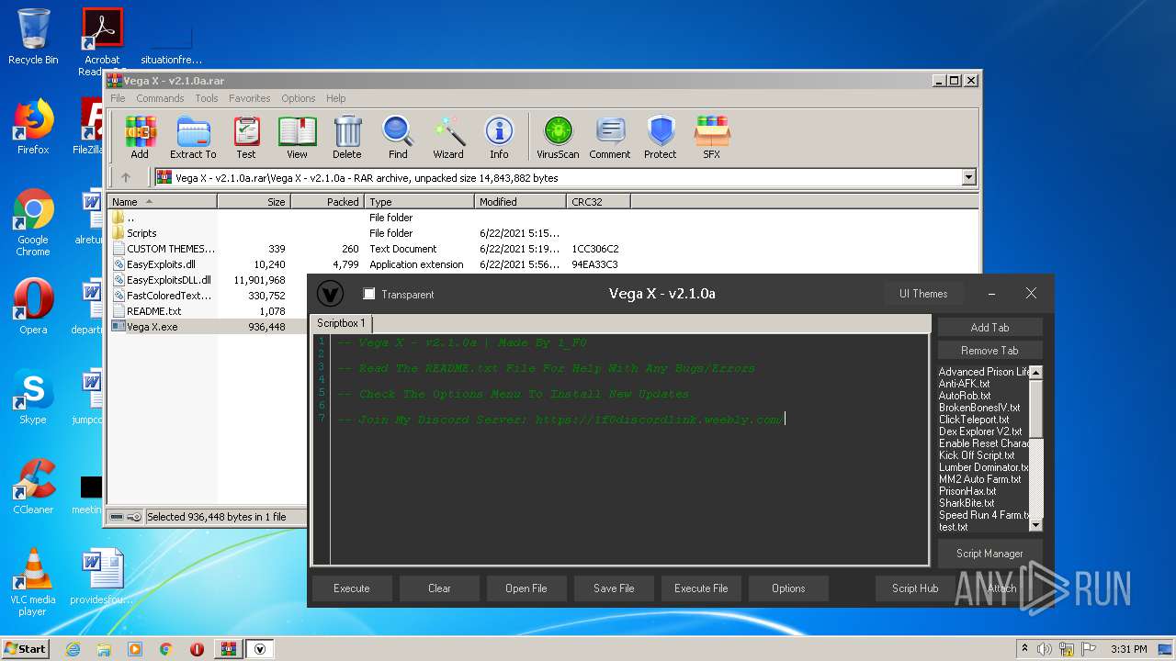Select SharkBite.txt in script list
Screen dimensions: 1176x661
pos(967,503)
